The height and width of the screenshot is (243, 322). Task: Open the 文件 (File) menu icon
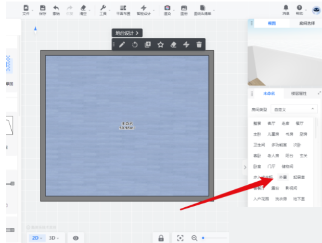pyautogui.click(x=26, y=8)
